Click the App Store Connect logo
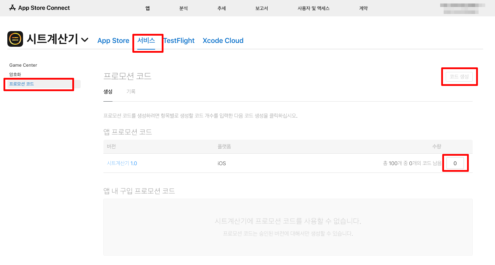 [39, 8]
